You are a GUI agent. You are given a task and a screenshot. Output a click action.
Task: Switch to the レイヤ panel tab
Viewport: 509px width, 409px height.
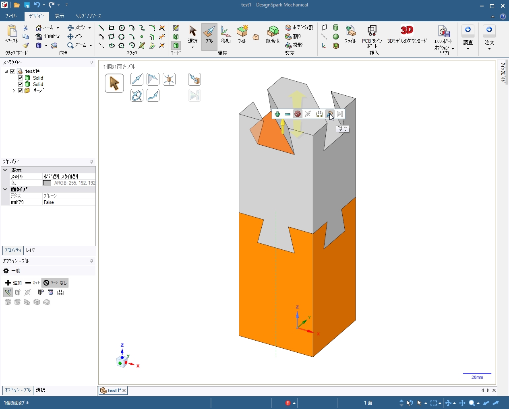coord(31,250)
